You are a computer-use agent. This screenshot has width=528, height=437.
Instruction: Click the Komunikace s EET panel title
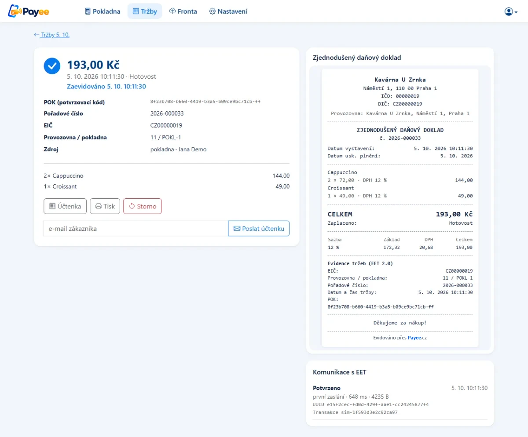340,372
